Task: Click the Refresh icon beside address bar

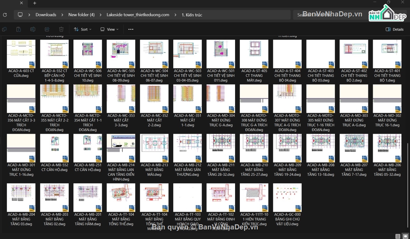Action: click(x=5, y=15)
